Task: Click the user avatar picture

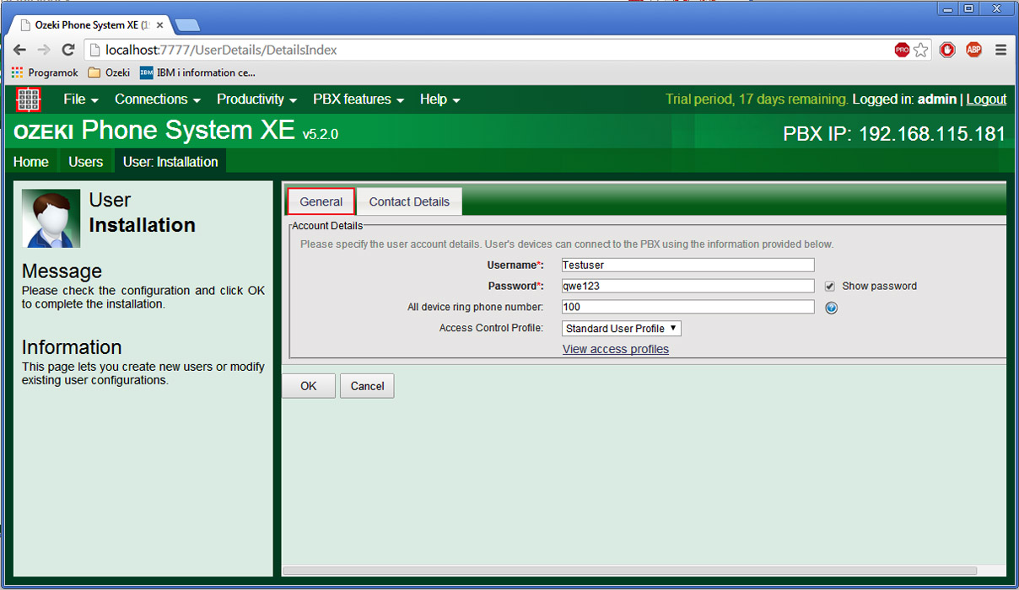Action: pyautogui.click(x=51, y=218)
